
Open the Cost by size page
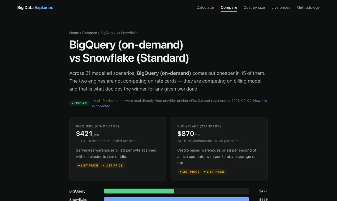pos(254,7)
